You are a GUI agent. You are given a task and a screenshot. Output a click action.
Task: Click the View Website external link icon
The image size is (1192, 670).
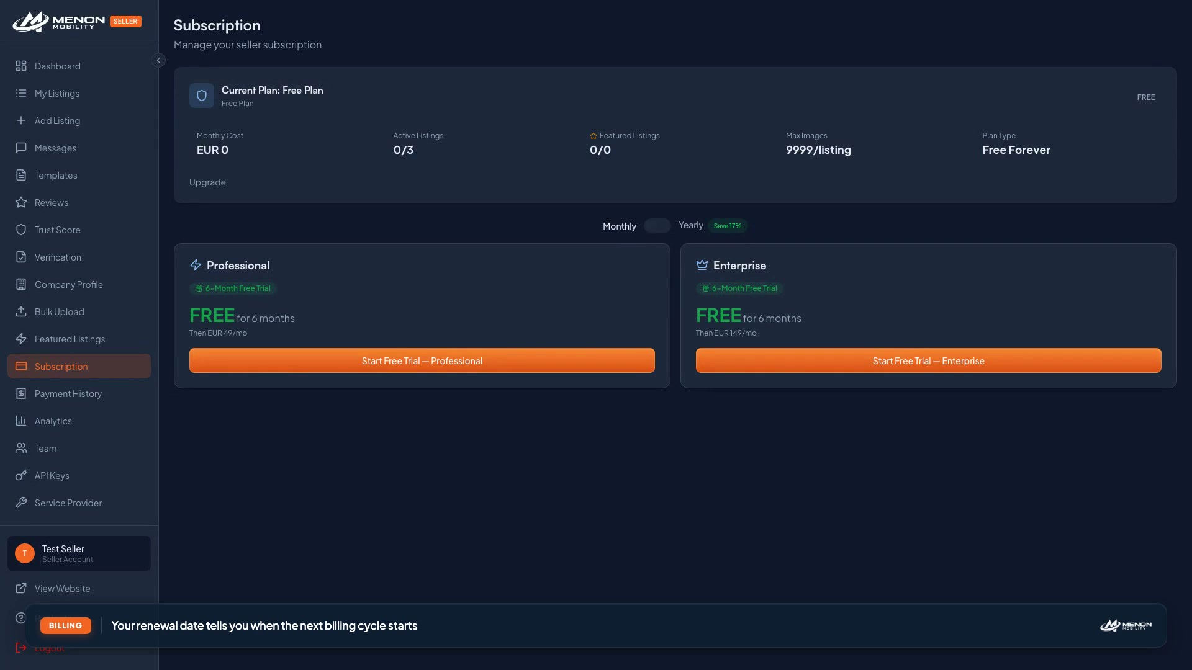click(21, 588)
